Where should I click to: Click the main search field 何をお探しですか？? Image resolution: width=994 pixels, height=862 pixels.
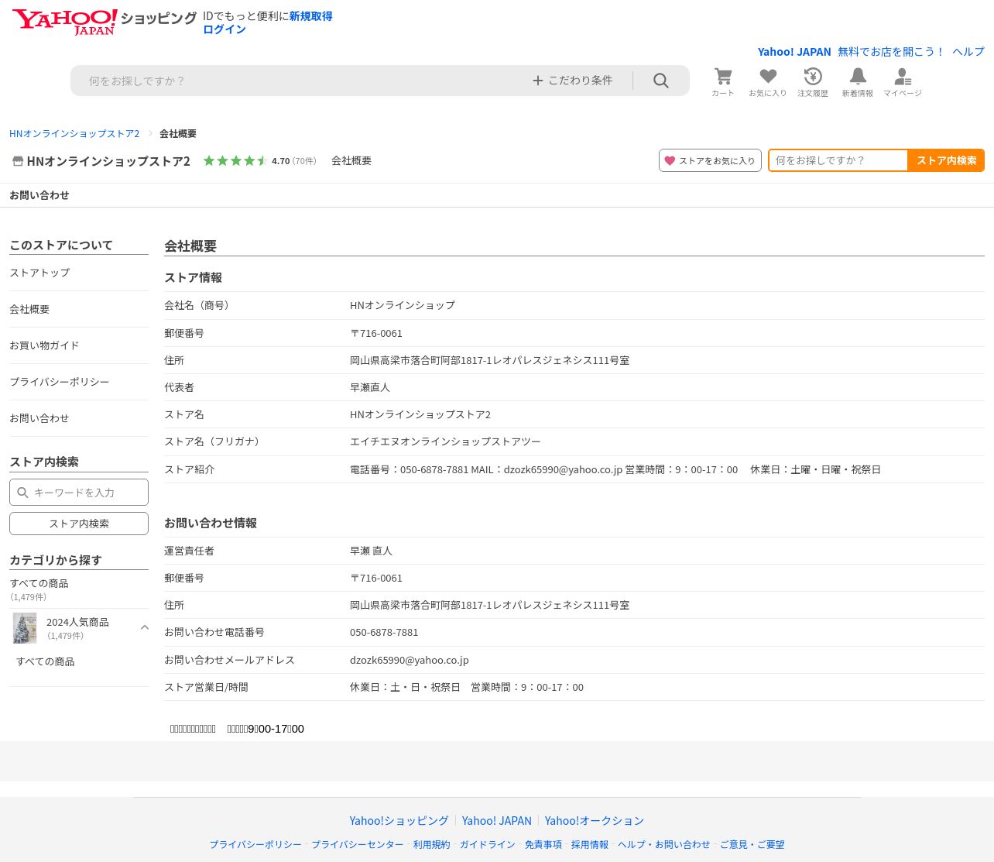click(302, 81)
